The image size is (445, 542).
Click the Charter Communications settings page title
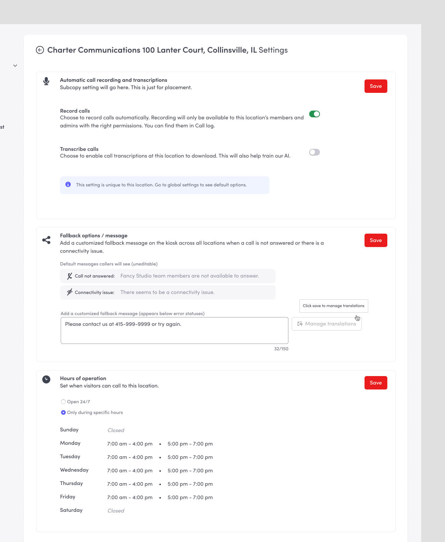167,50
